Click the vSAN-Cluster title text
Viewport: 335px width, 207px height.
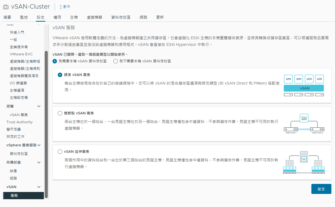tap(31, 7)
